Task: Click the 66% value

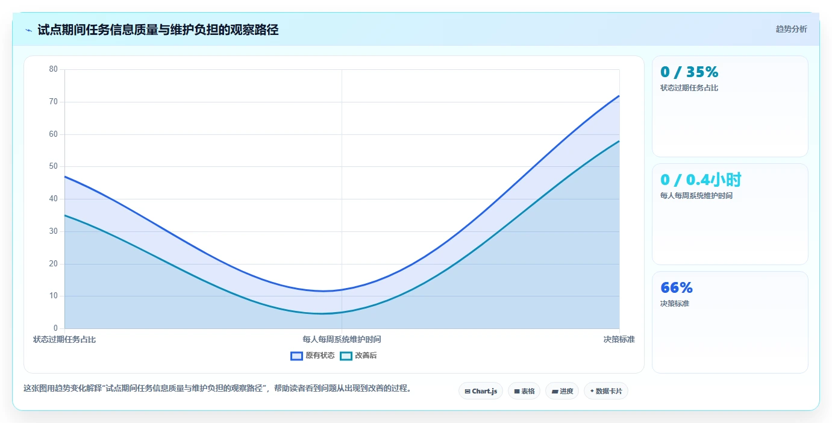Action: click(677, 287)
